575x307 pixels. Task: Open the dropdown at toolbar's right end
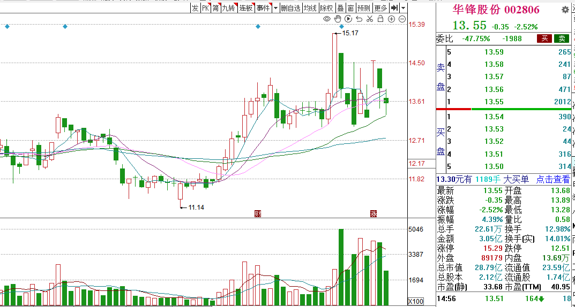click(x=402, y=8)
